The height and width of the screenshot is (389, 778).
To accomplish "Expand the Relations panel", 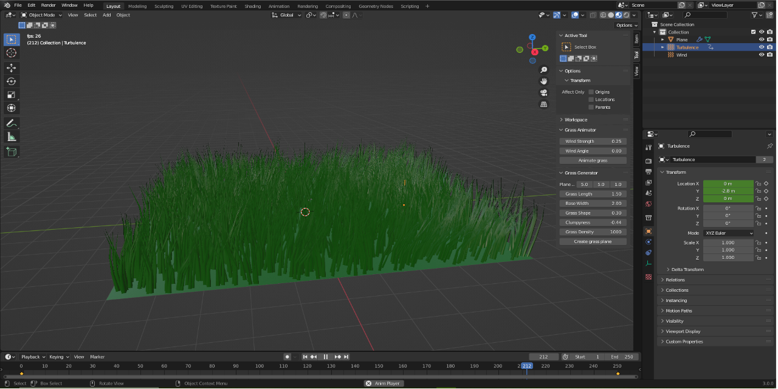I will coord(675,280).
